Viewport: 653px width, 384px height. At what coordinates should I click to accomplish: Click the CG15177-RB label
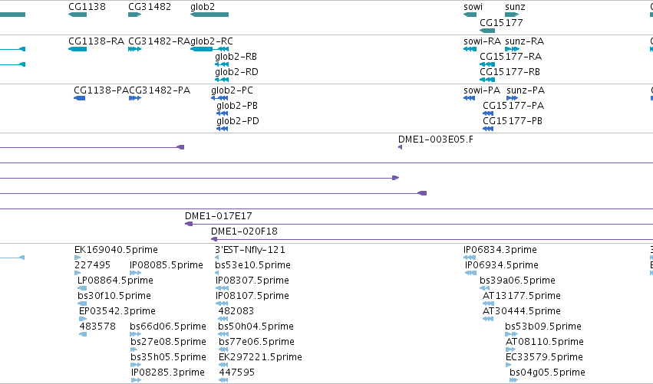[x=510, y=72]
